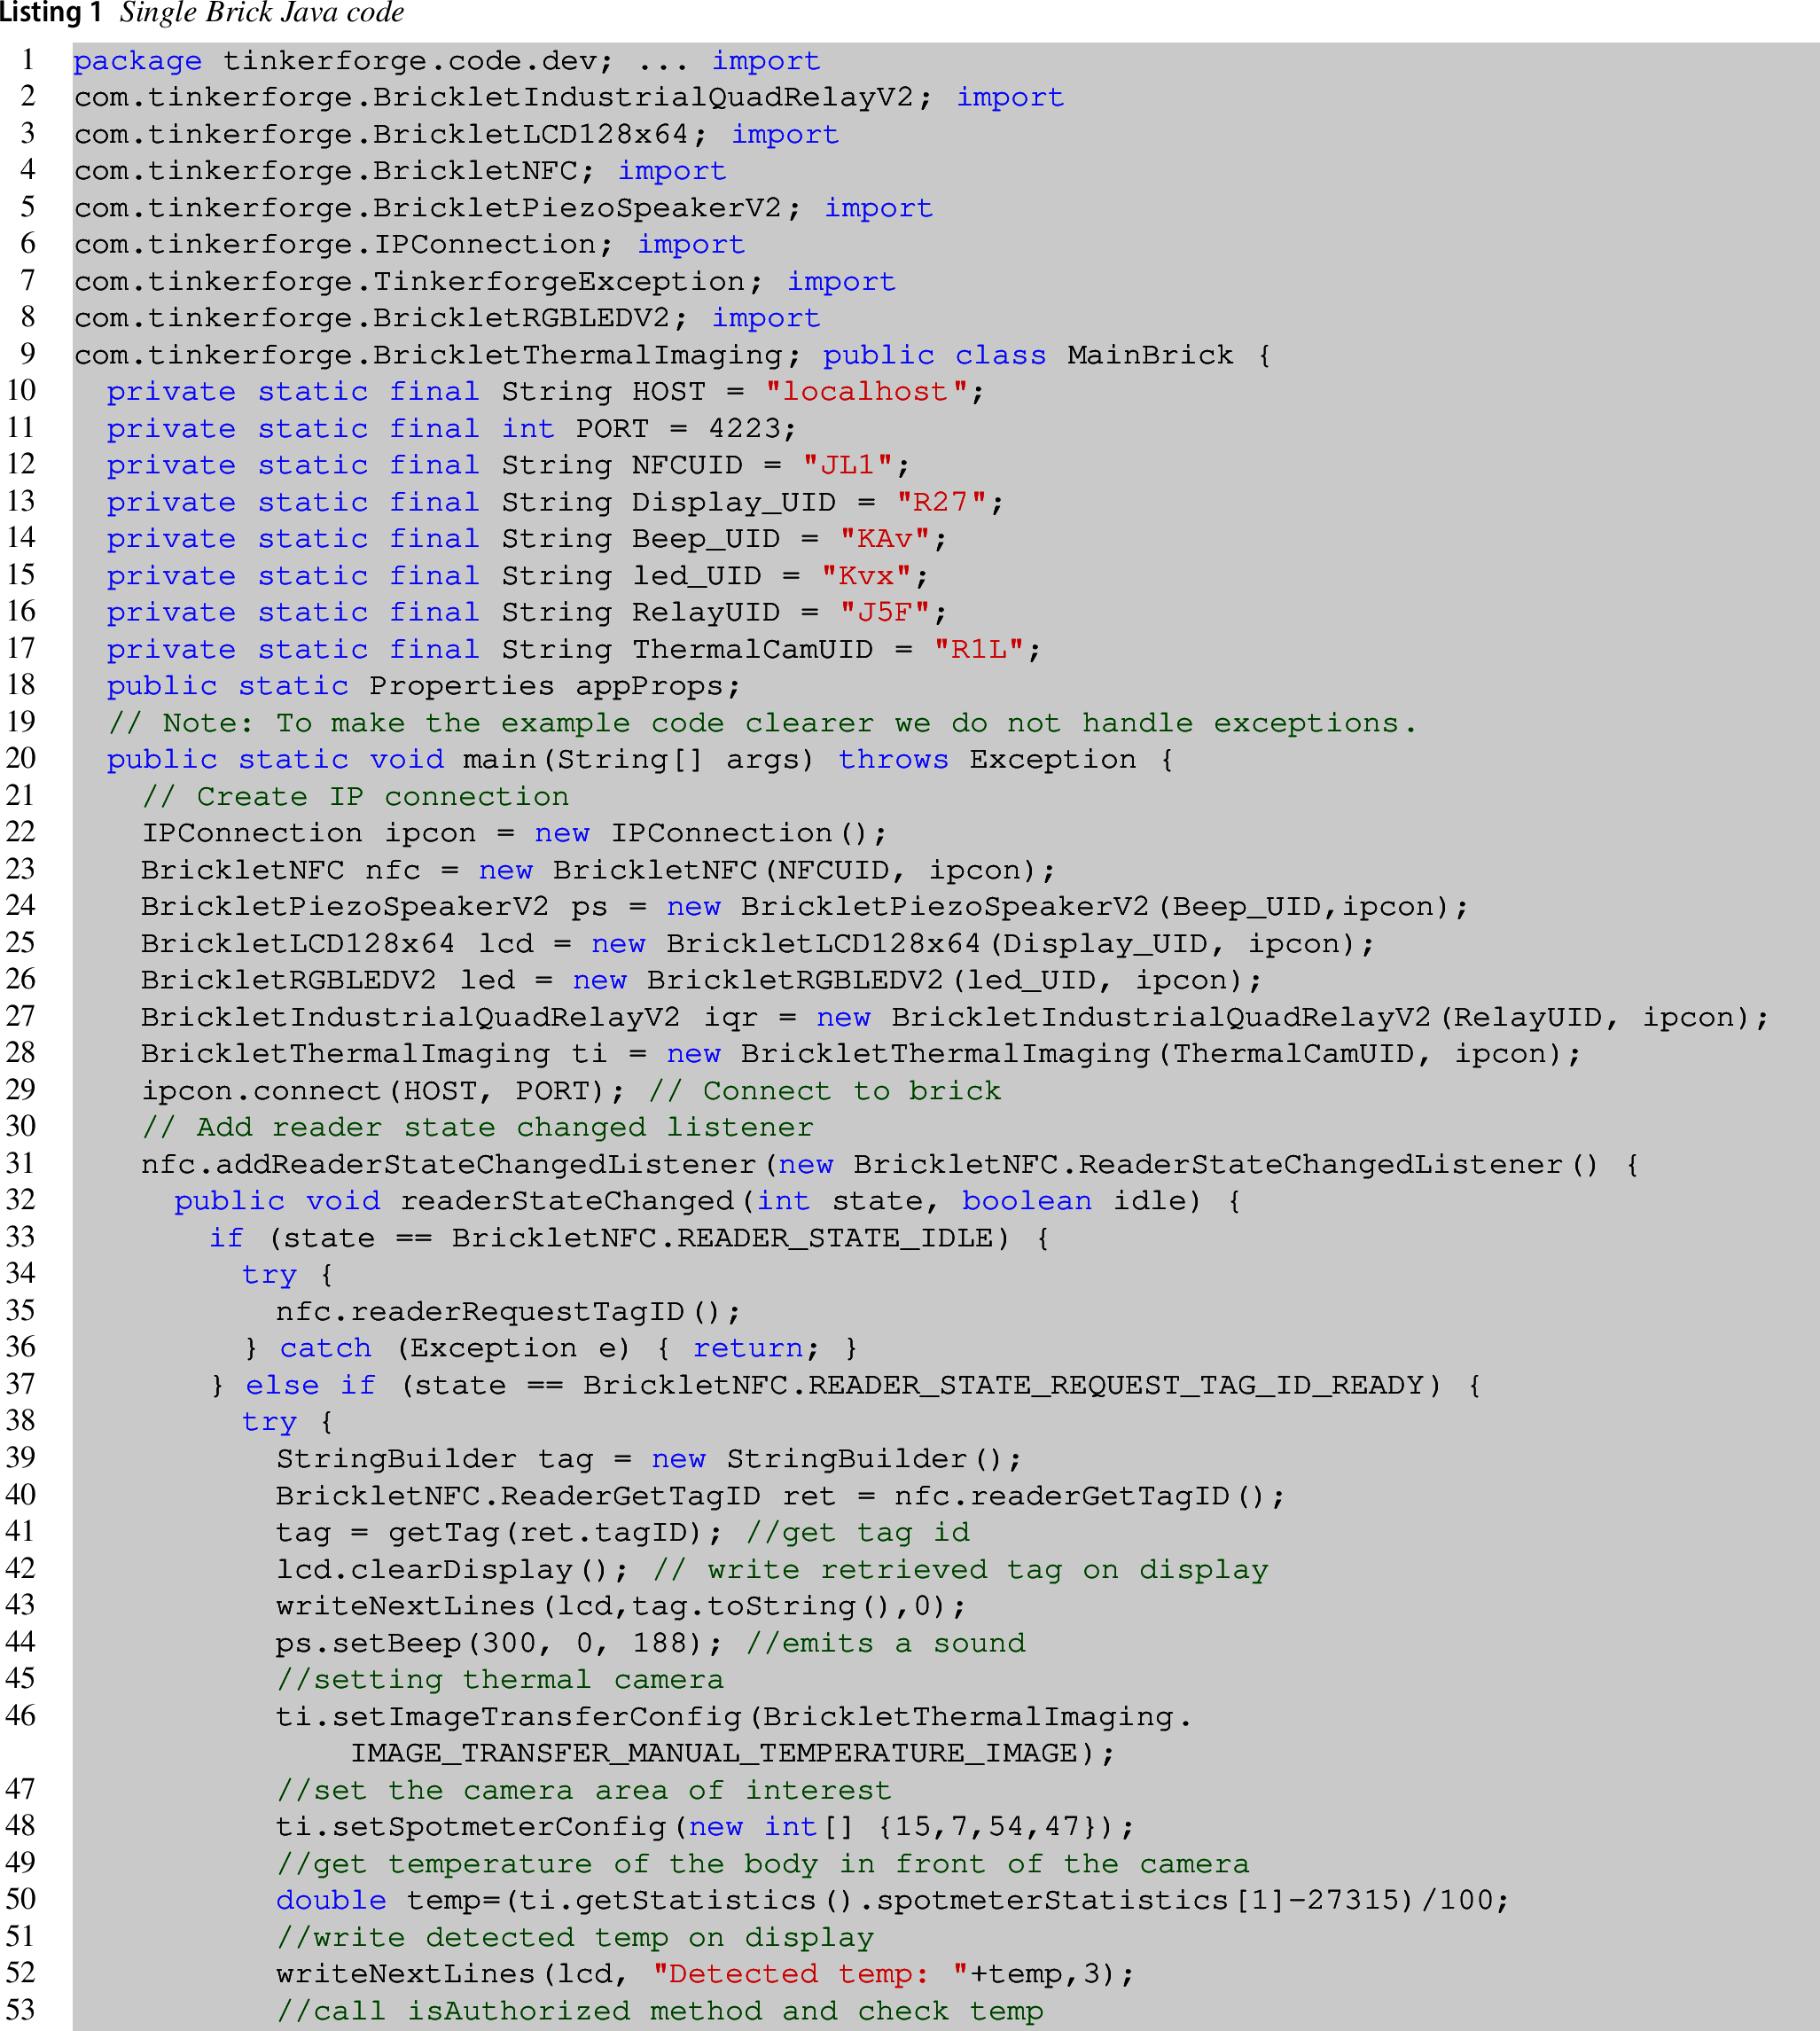Viewport: 1820px width, 2031px height.
Task: Click 'IMAGE_TRANSFER_MANUAL_TEMPERATURE_IMAGE' constant
Action: coord(714,1755)
